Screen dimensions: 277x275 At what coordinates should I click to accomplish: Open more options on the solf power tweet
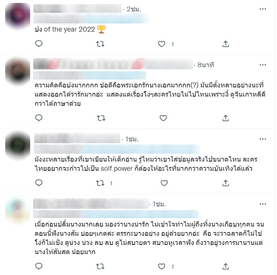(263, 139)
